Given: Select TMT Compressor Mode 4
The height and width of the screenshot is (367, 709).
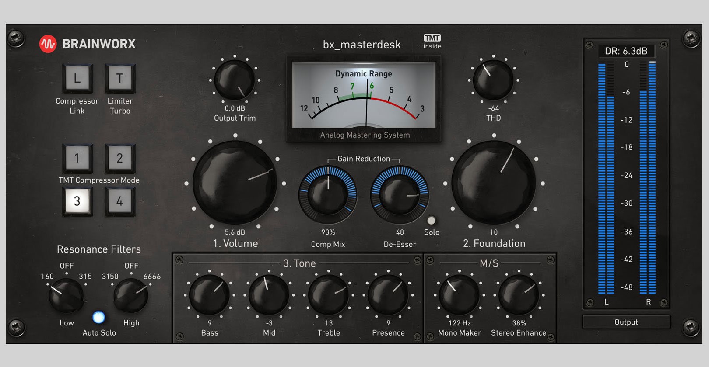Looking at the screenshot, I should 119,201.
